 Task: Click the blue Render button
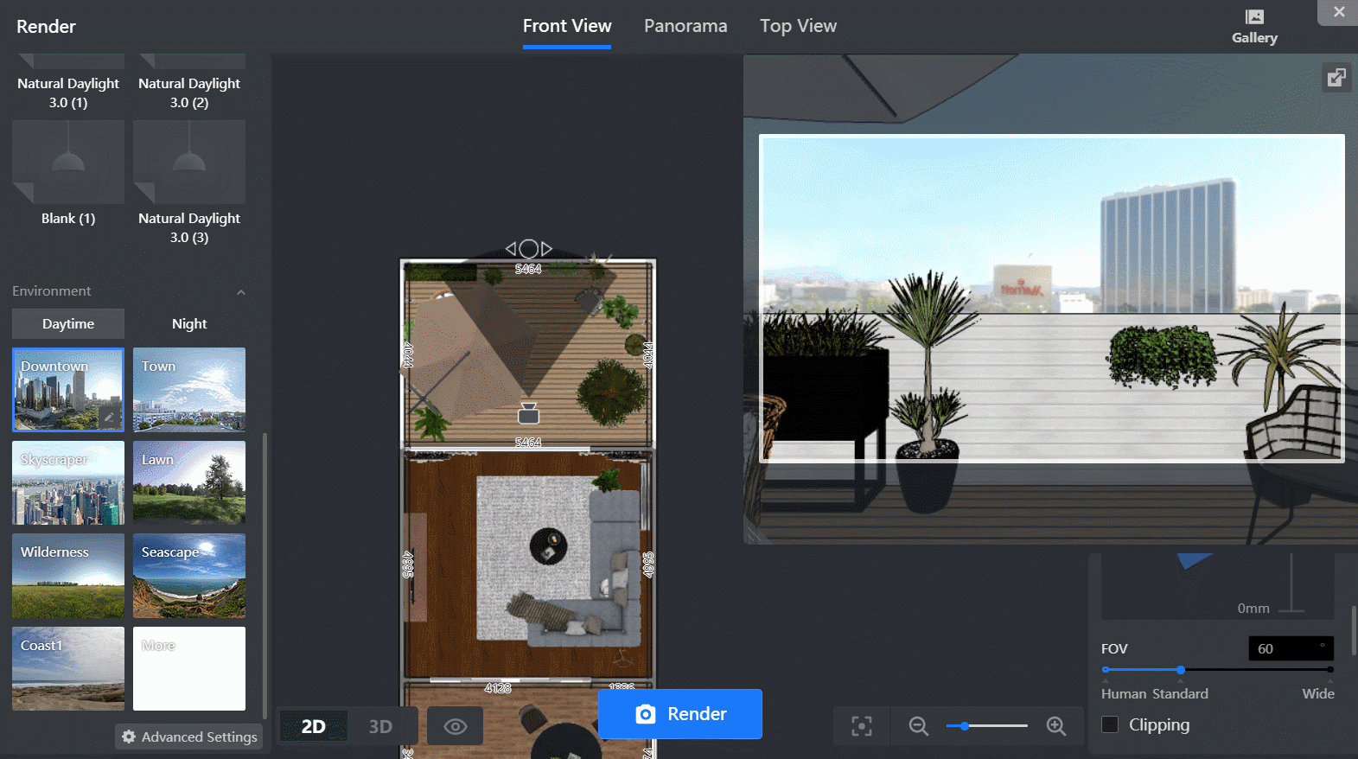(679, 714)
